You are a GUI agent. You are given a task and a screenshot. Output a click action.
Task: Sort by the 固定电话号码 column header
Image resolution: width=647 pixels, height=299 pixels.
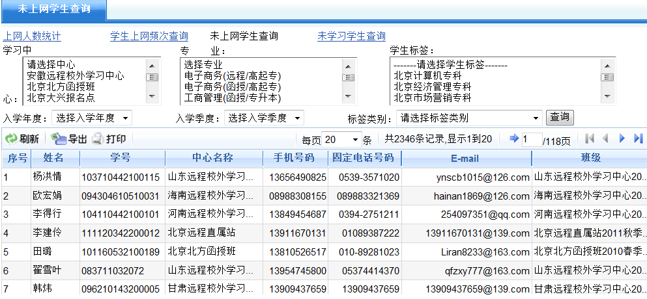tap(365, 158)
